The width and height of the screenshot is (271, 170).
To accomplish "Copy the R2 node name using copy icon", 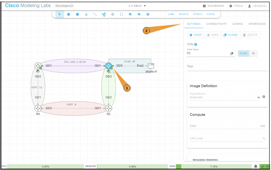I will click(232, 53).
